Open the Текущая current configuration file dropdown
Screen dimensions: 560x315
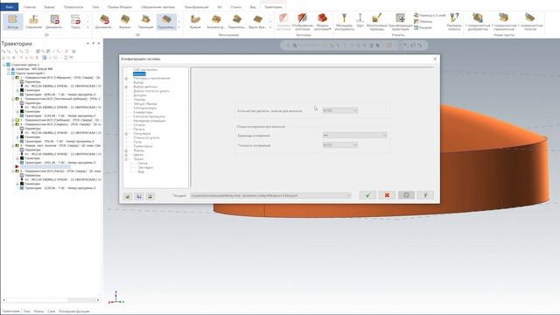coord(270,195)
